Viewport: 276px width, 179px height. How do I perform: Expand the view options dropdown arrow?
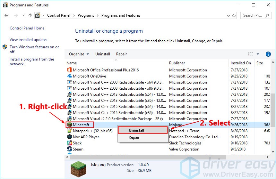258,54
